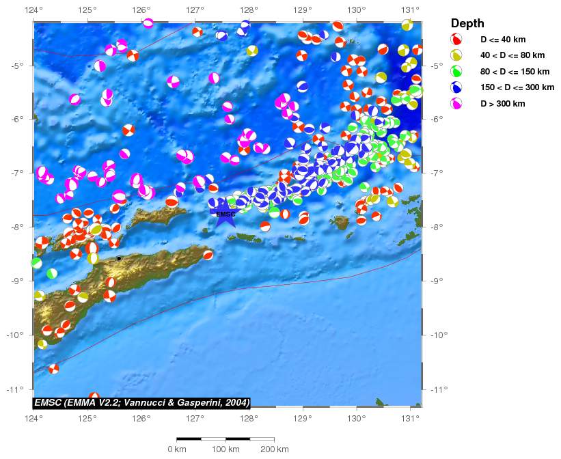Select the blue 150–300 km legend icon

point(457,87)
